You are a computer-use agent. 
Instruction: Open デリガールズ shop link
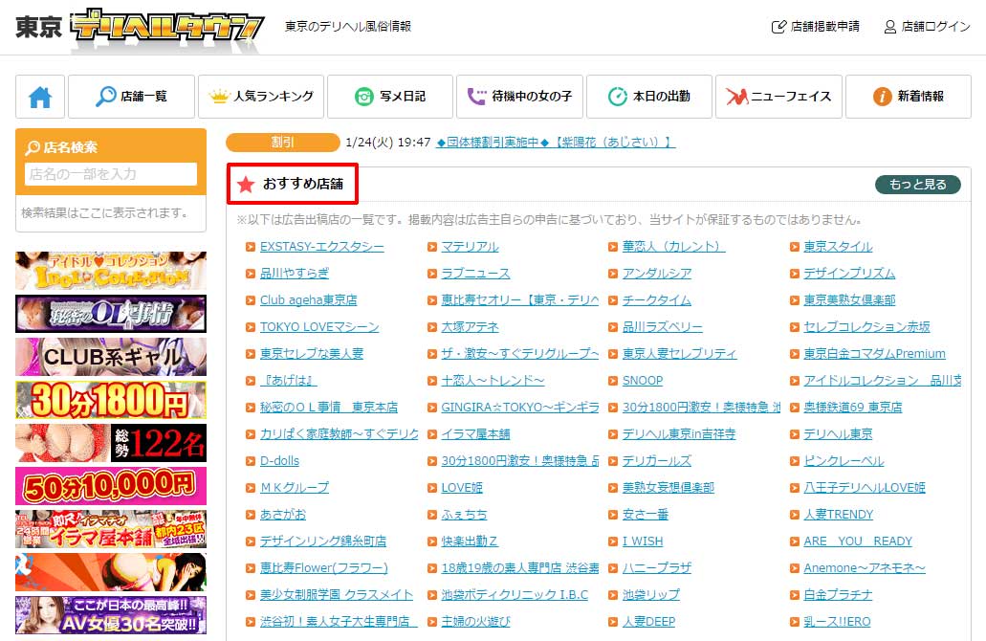click(657, 461)
